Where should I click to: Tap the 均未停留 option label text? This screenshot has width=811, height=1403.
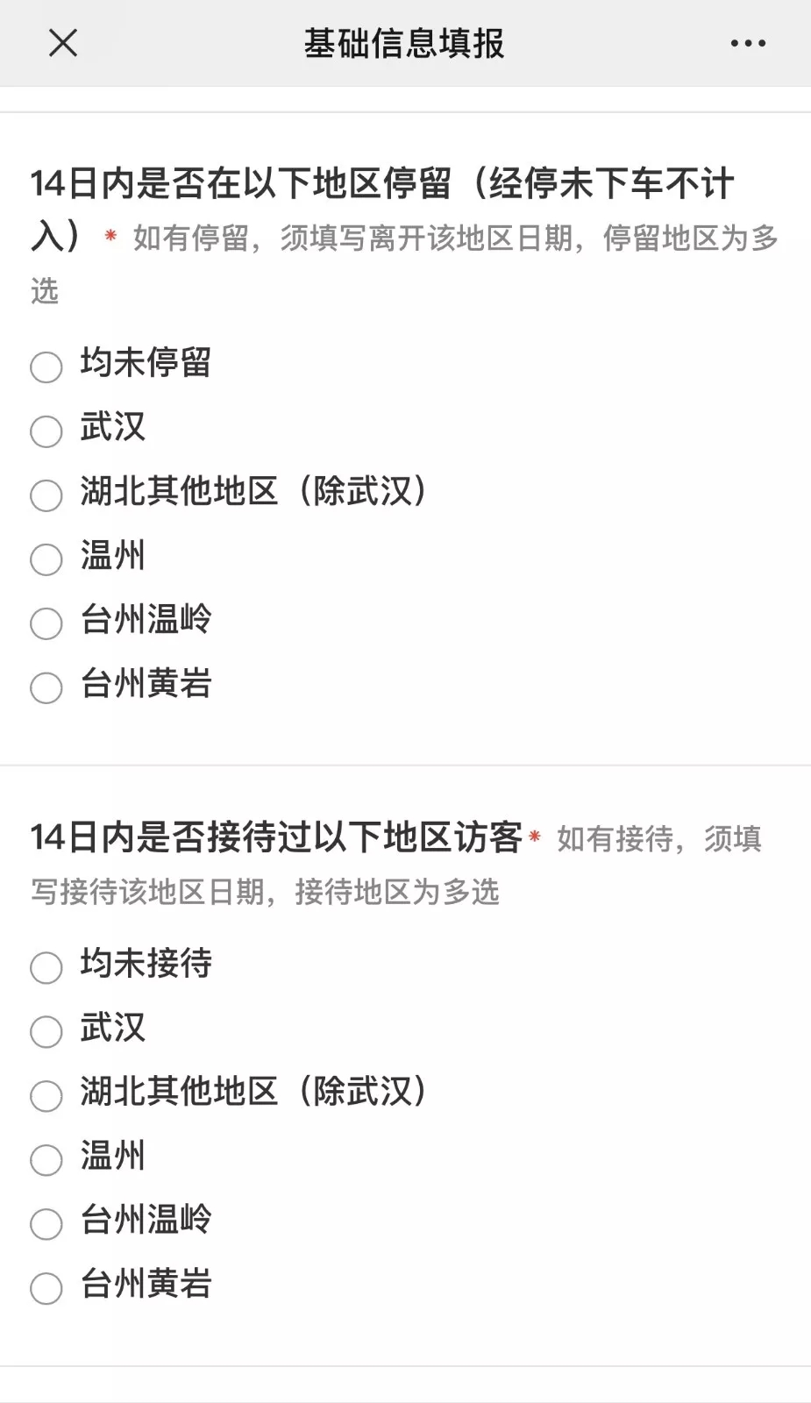click(x=146, y=362)
